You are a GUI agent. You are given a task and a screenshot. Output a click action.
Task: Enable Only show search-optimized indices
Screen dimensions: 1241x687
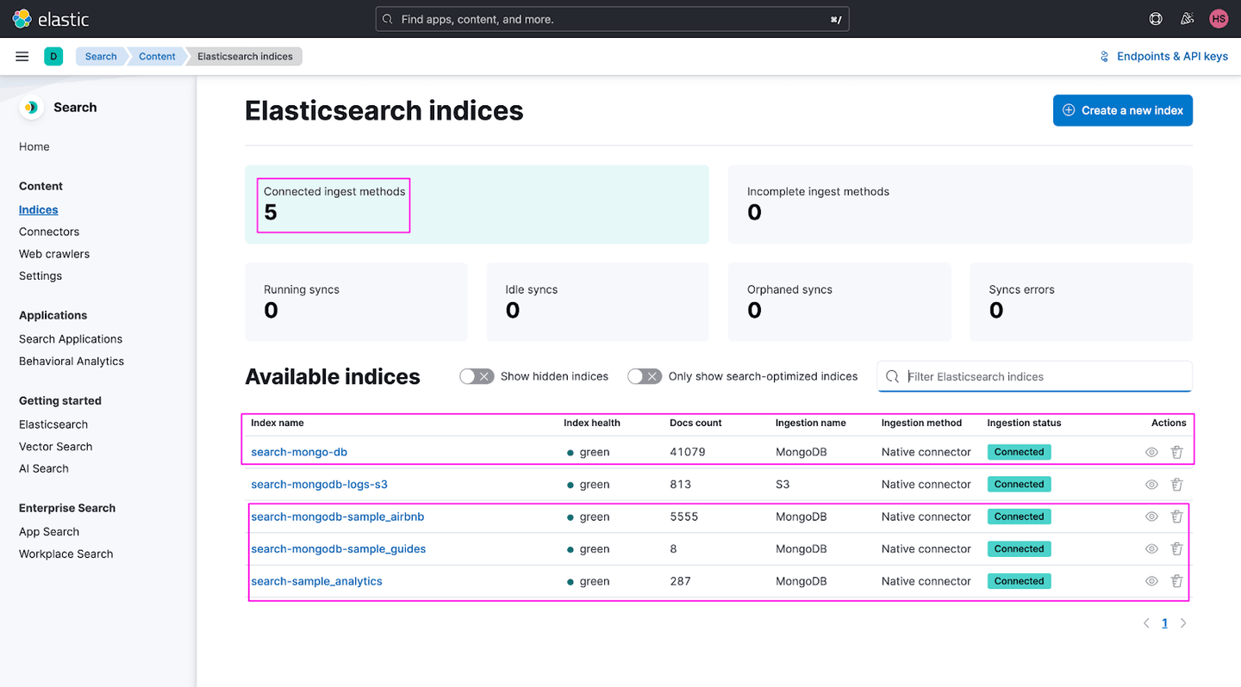[645, 376]
